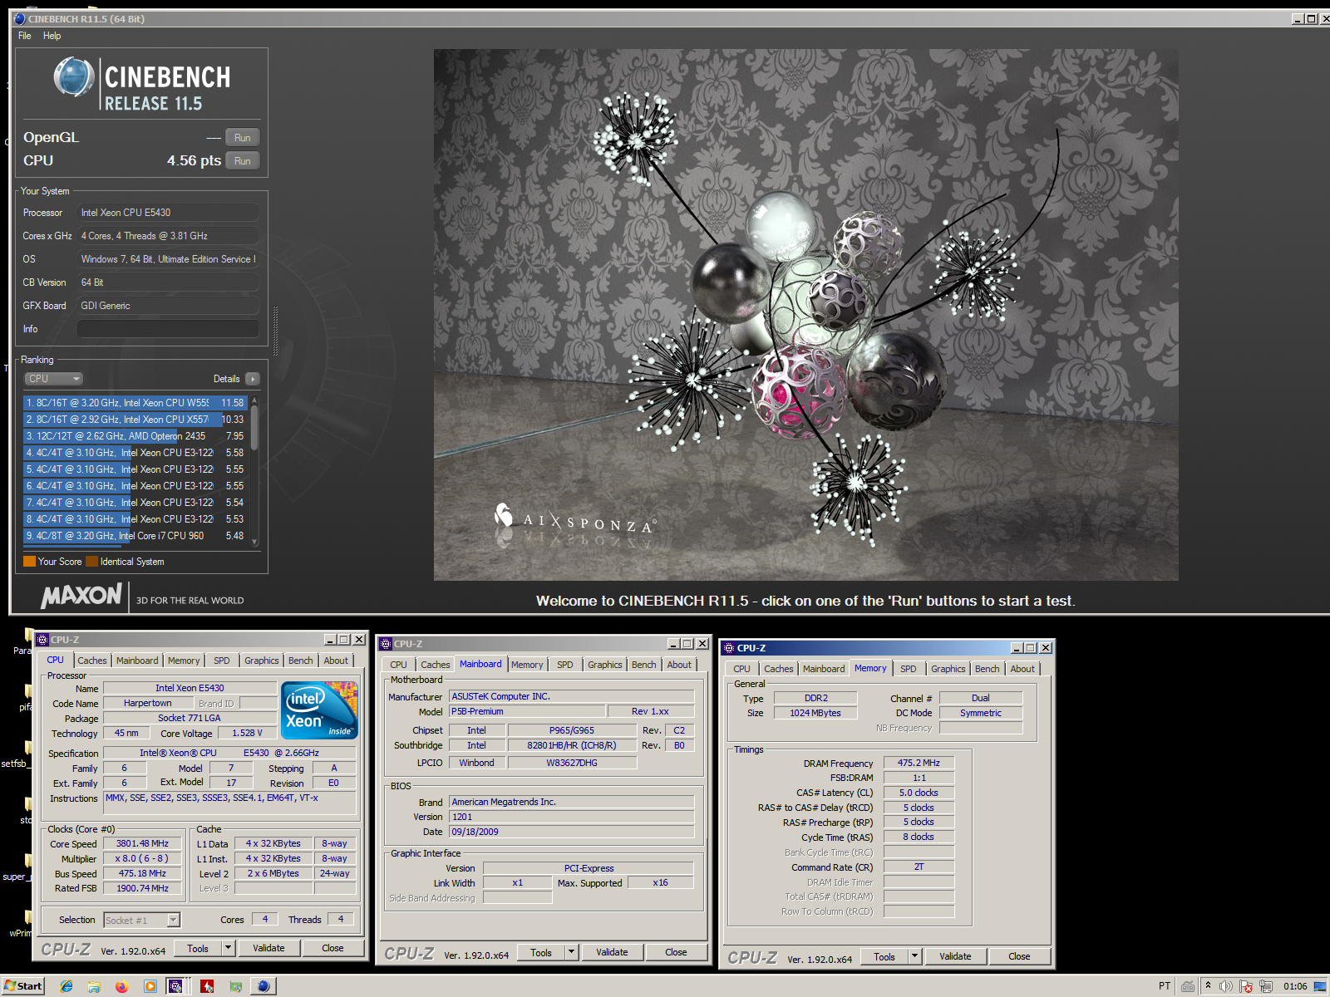The width and height of the screenshot is (1330, 997).
Task: Launch Firefox from the taskbar
Action: click(122, 986)
